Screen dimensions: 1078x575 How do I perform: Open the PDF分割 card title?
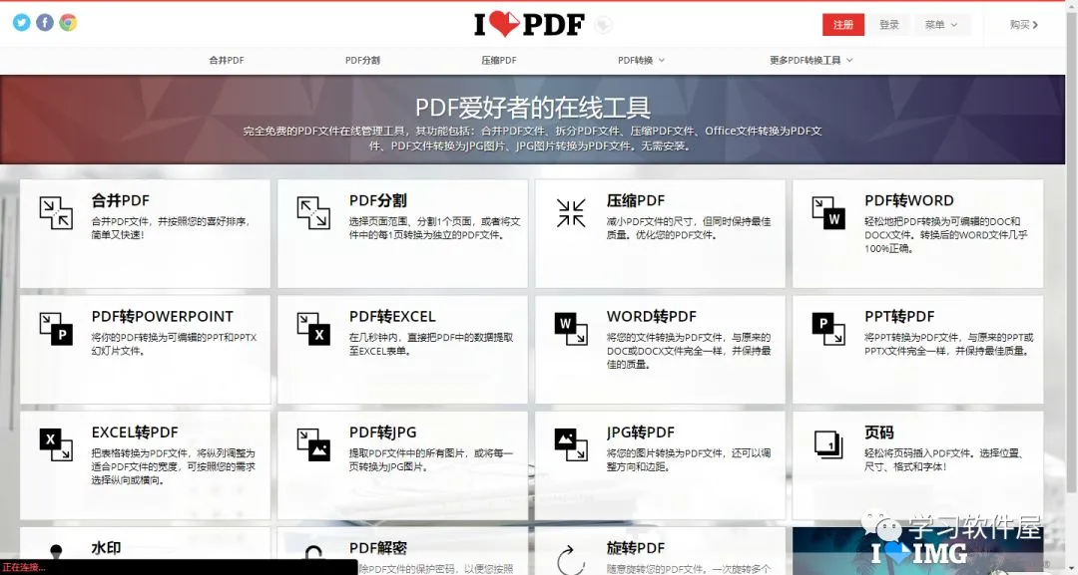378,200
